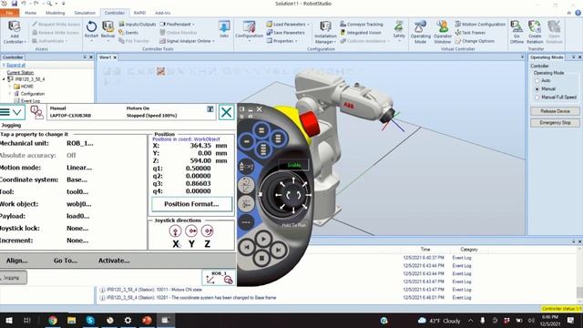Image resolution: width=583 pixels, height=328 pixels.
Task: Change the Payload load0 value
Action: [77, 216]
